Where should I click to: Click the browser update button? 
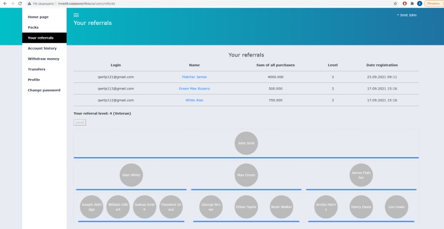coord(433,4)
